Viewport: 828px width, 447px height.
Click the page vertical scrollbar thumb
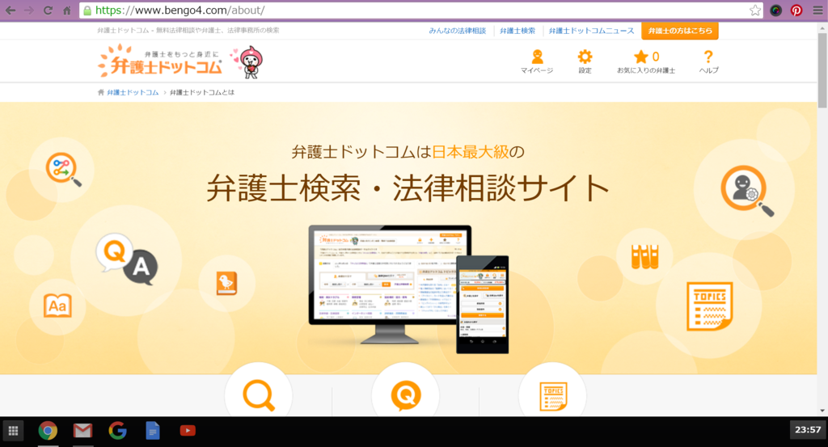[822, 70]
